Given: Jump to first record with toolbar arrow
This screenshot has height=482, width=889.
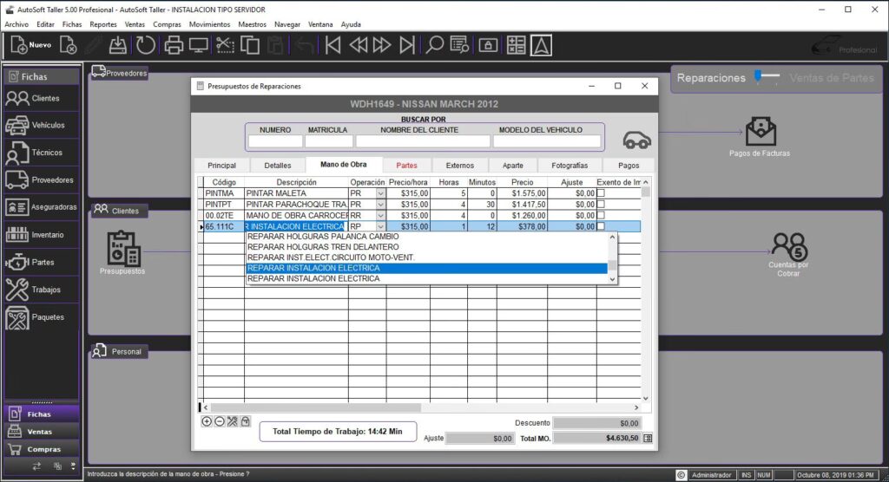Looking at the screenshot, I should (332, 45).
